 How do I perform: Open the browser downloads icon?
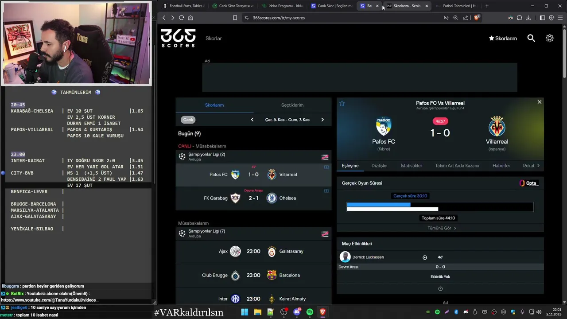[528, 18]
